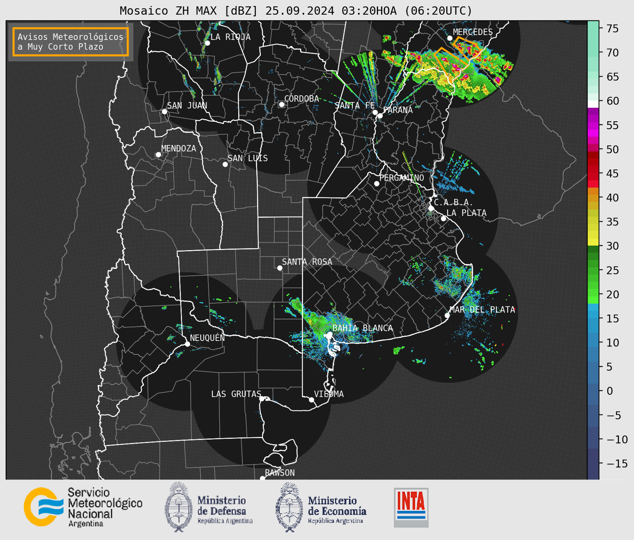Click the Avisos Meteorológicos a Muy Corto Plazo legend box
Screen dimensions: 634x540
click(71, 42)
